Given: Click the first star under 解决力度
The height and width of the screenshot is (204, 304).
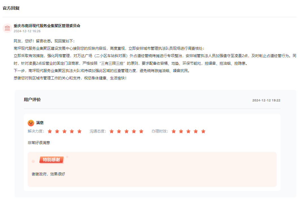Looking at the screenshot, I should point(50,131).
